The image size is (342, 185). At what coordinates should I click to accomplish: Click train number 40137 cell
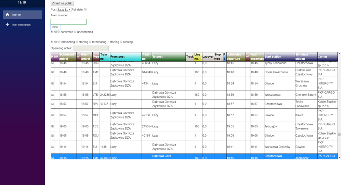tap(105, 104)
